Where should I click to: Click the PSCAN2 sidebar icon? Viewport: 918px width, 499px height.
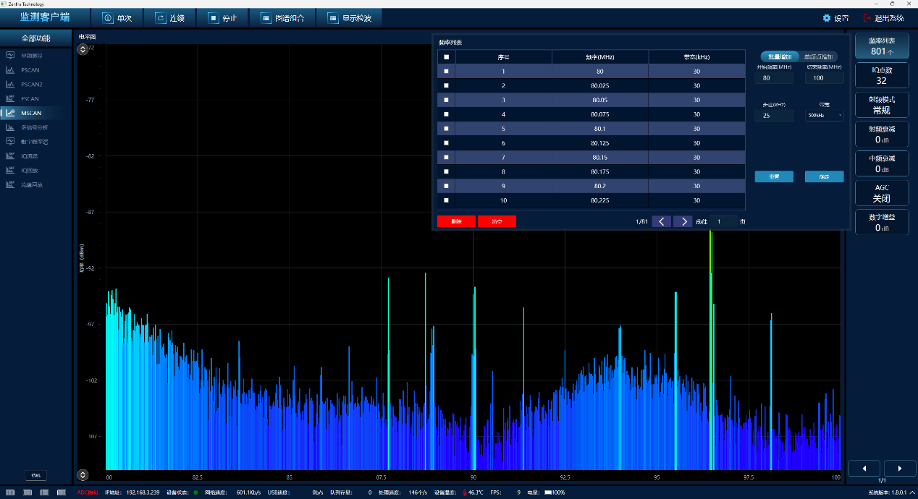[x=10, y=85]
